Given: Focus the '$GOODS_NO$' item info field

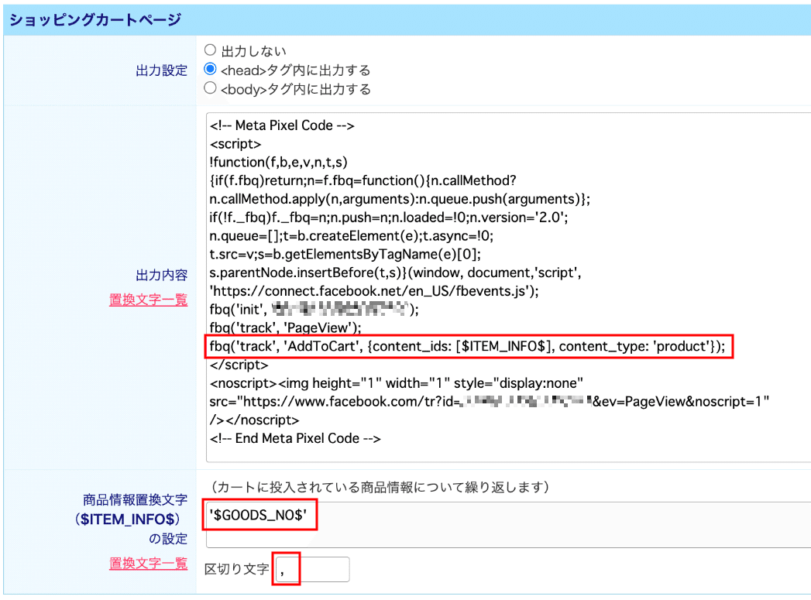Looking at the screenshot, I should [508, 525].
